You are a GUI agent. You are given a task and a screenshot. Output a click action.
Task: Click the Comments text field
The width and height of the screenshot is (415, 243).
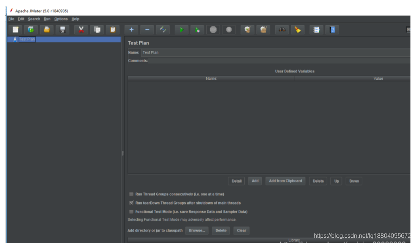pyautogui.click(x=280, y=61)
